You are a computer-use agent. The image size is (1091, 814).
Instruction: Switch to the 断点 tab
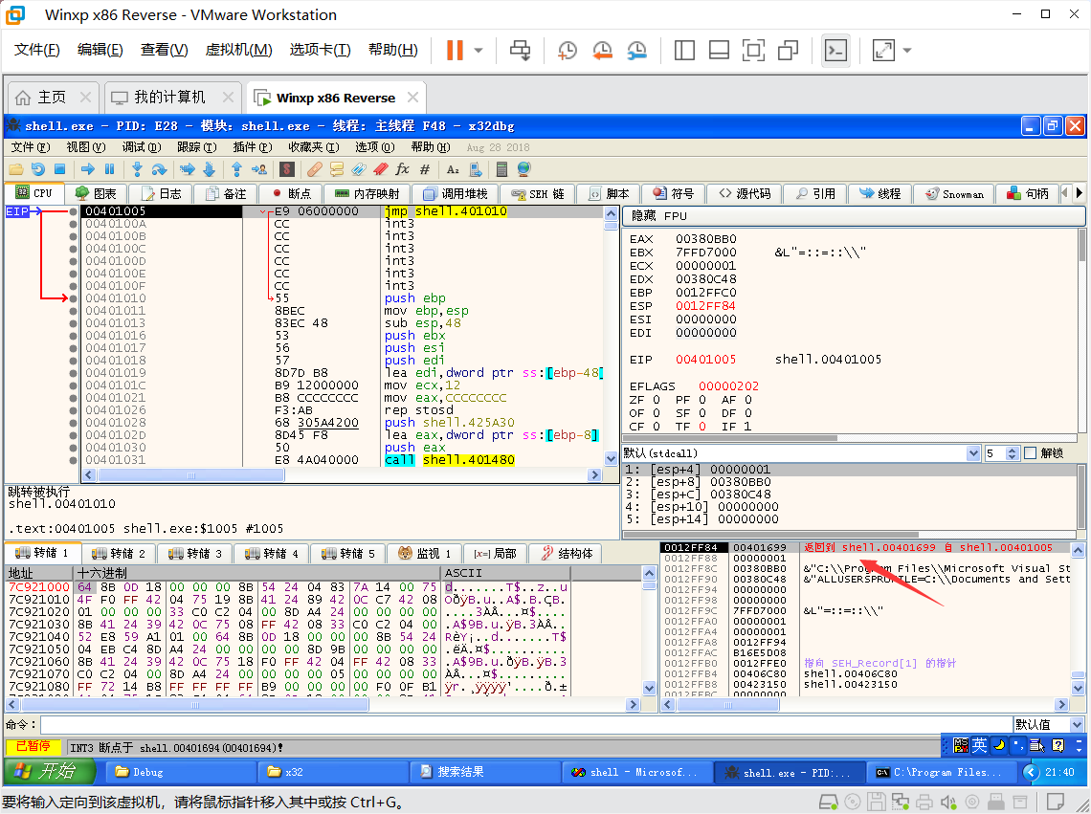[292, 193]
